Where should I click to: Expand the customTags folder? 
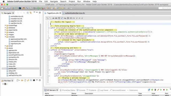[x=5, y=26]
